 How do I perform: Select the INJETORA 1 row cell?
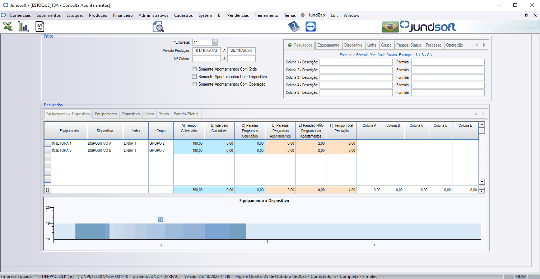point(69,143)
